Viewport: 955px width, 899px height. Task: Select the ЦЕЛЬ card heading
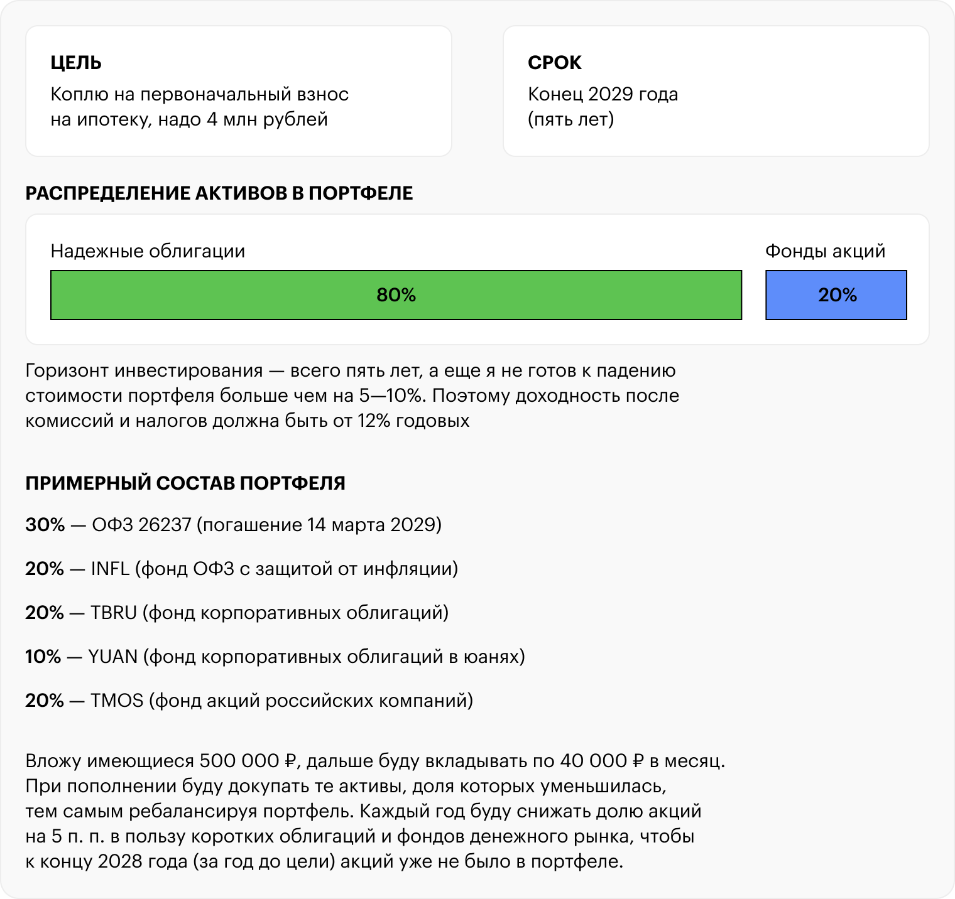(x=76, y=63)
